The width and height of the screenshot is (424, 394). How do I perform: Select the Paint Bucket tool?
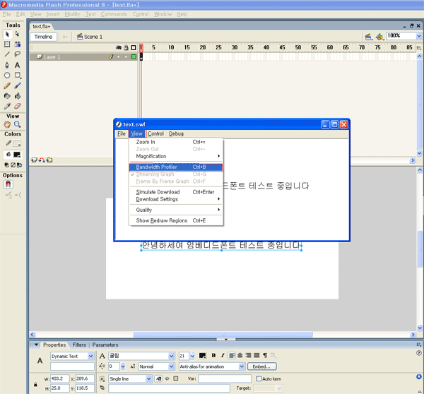[18, 96]
